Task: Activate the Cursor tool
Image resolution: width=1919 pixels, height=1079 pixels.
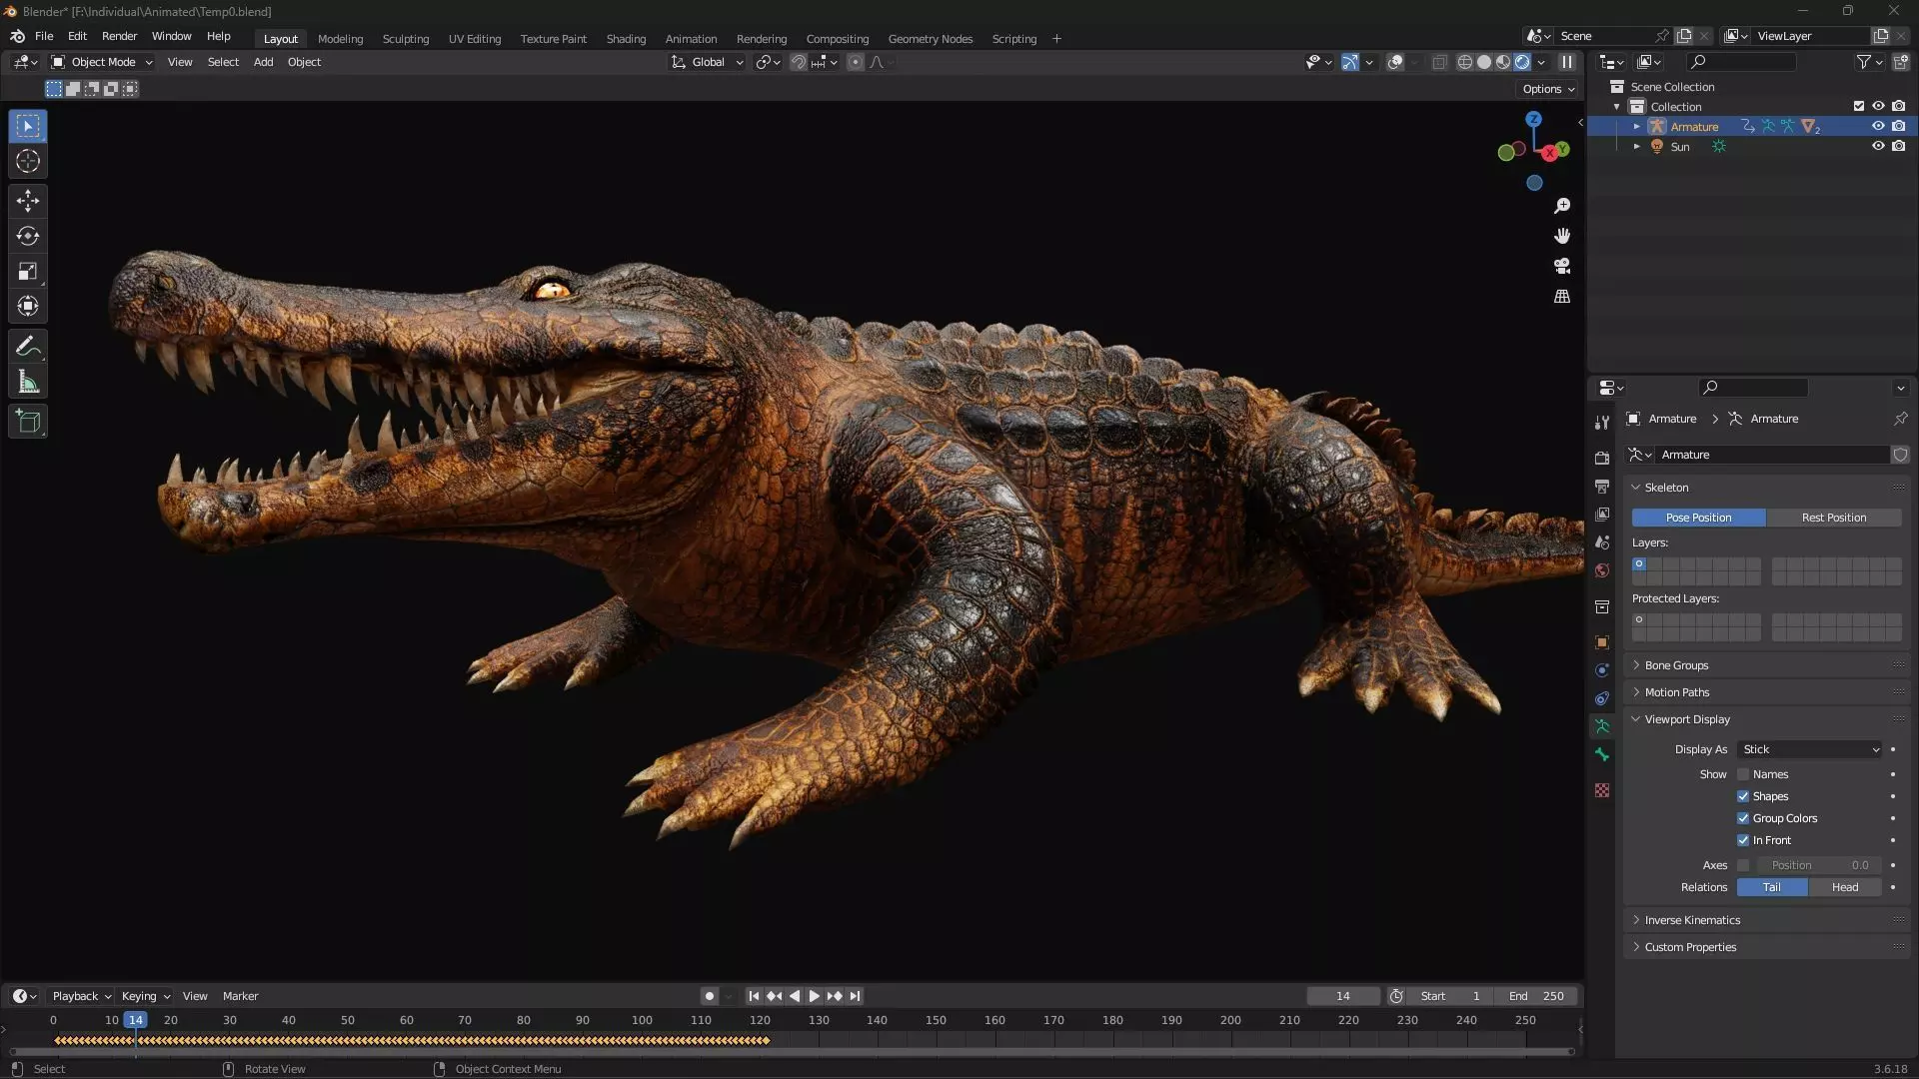Action: point(28,161)
